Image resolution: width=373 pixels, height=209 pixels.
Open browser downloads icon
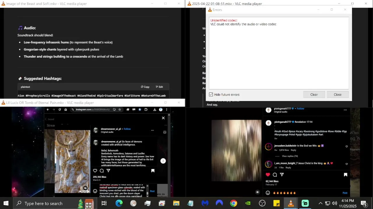coord(155,109)
